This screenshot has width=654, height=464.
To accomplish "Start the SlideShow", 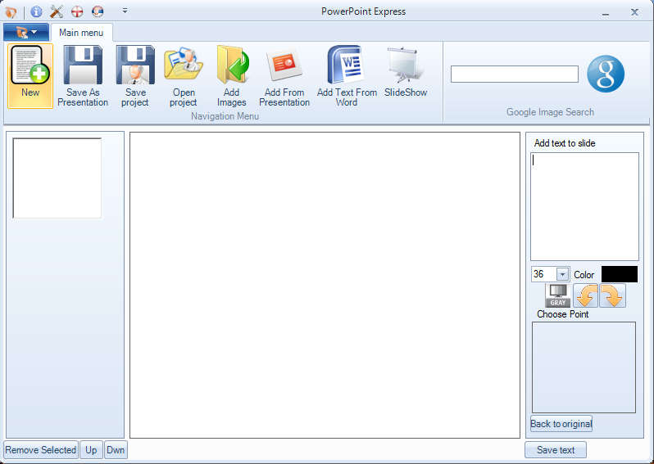I will tap(406, 66).
